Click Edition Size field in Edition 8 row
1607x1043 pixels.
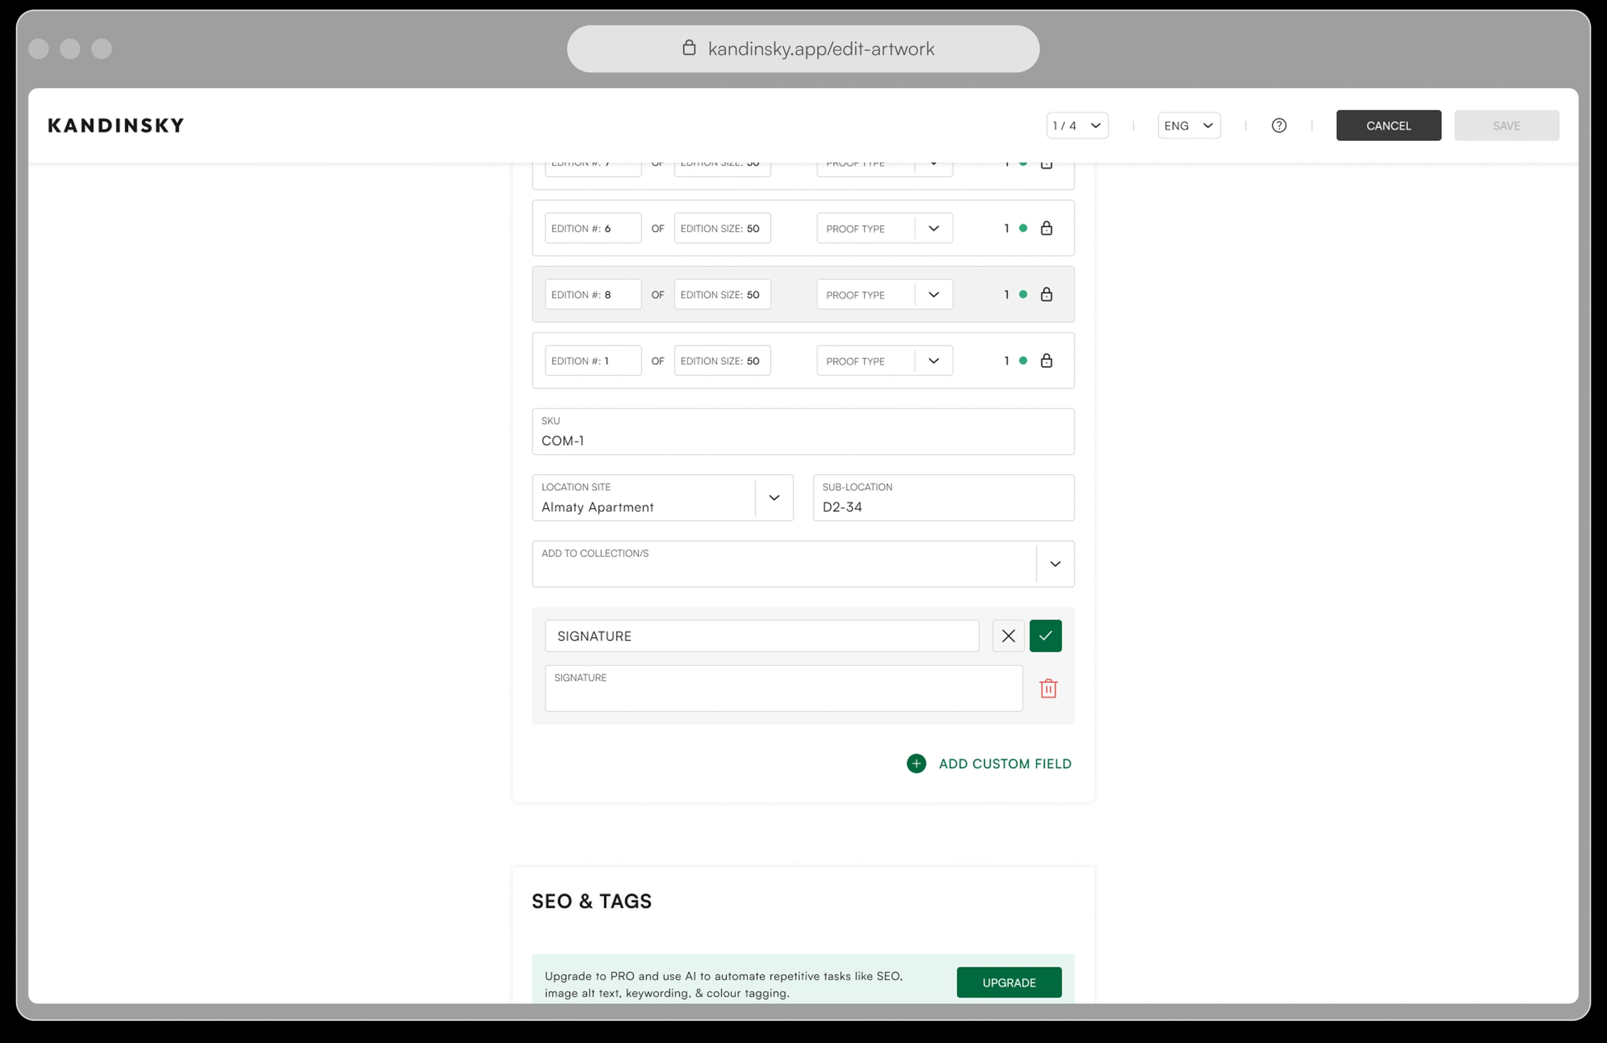point(722,294)
